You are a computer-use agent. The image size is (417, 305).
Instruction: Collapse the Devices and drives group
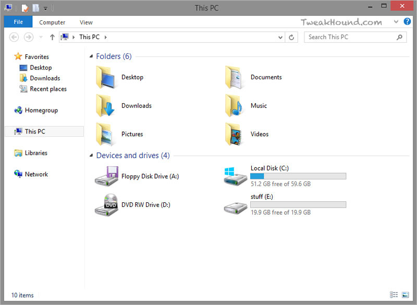tap(92, 155)
